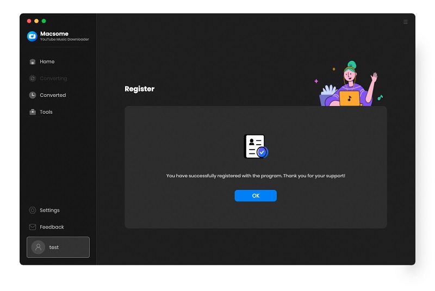The width and height of the screenshot is (435, 291).
Task: Open the test account button
Action: click(x=58, y=247)
